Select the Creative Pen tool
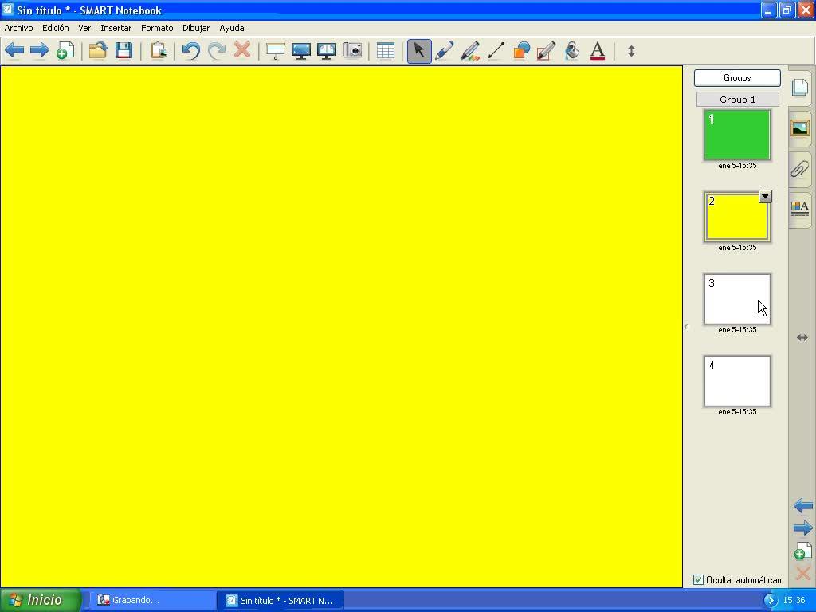Viewport: 816px width, 612px height. (x=470, y=51)
